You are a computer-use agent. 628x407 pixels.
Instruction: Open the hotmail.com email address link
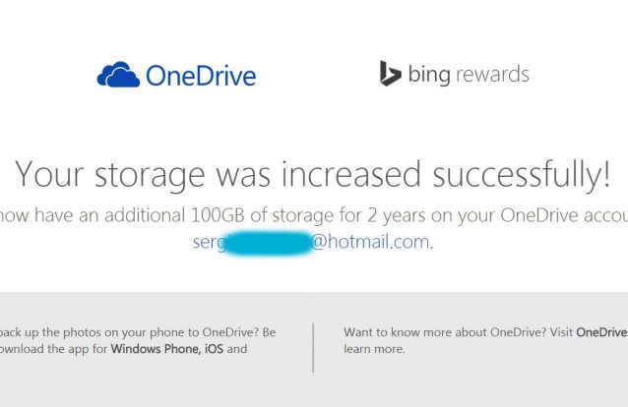371,242
